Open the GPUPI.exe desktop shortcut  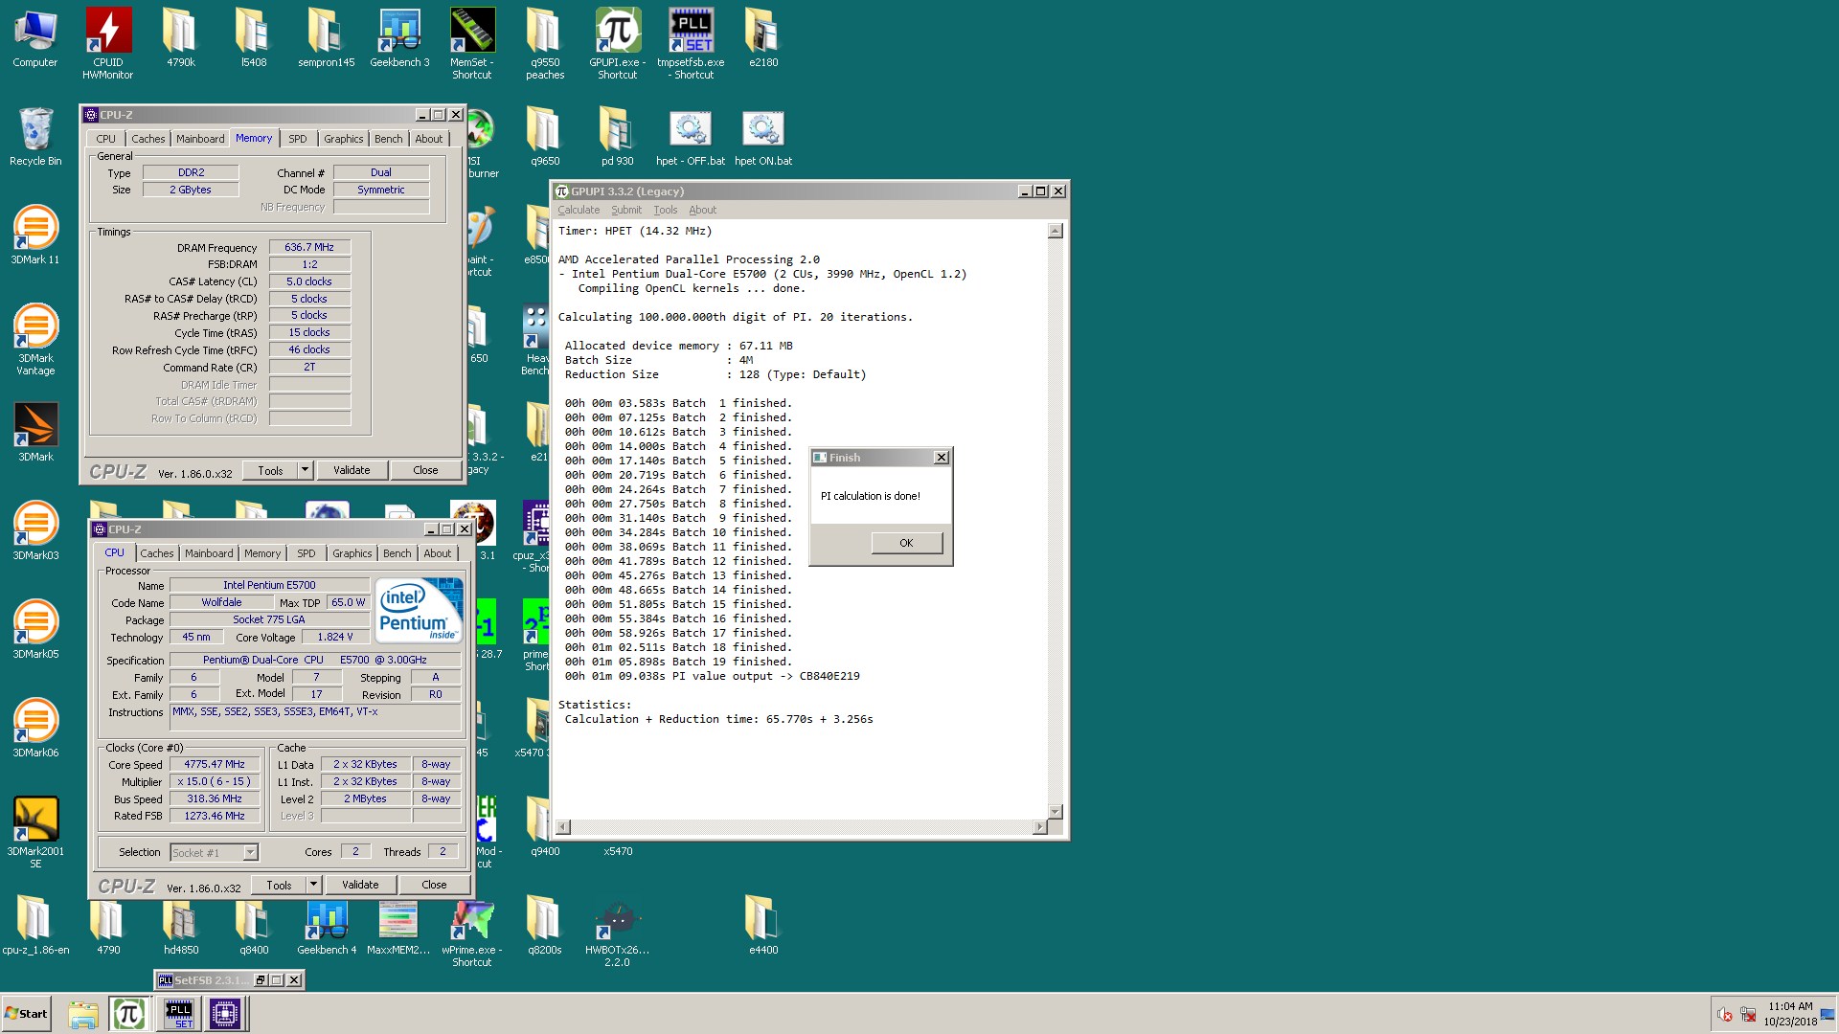click(x=618, y=43)
